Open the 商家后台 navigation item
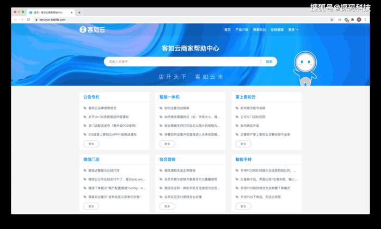Screen dimensions: 381x229 click(x=260, y=29)
